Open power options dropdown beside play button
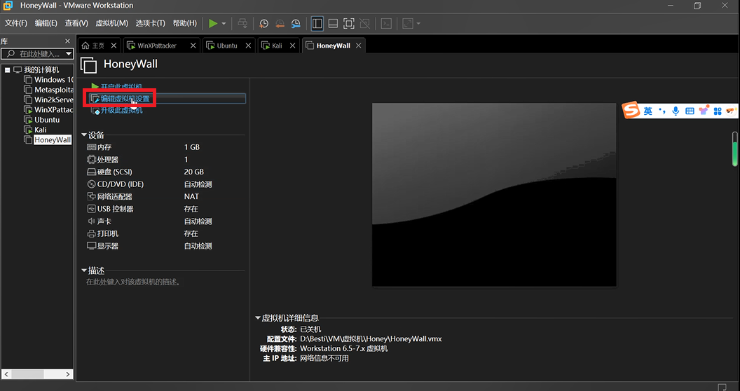Image resolution: width=740 pixels, height=391 pixels. point(224,24)
